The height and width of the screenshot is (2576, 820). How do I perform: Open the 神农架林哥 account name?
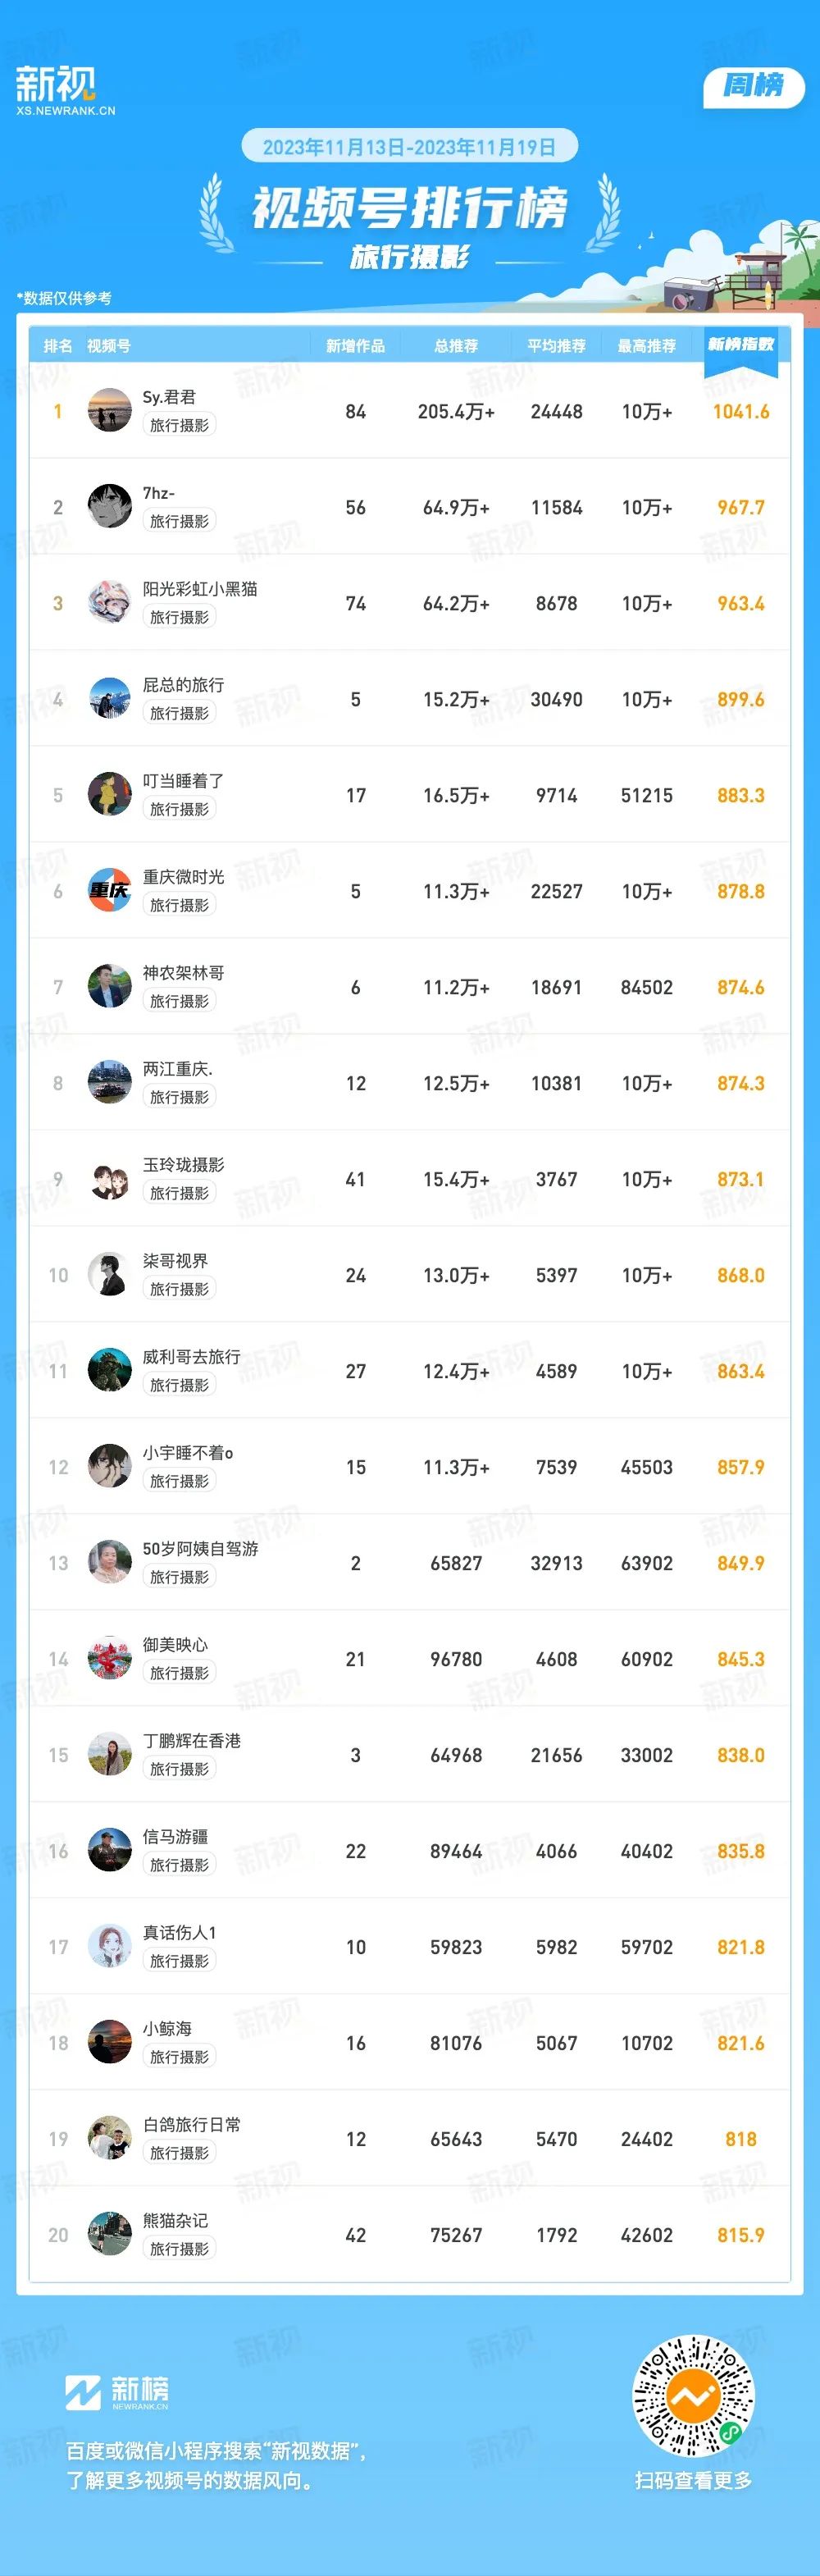(x=183, y=972)
